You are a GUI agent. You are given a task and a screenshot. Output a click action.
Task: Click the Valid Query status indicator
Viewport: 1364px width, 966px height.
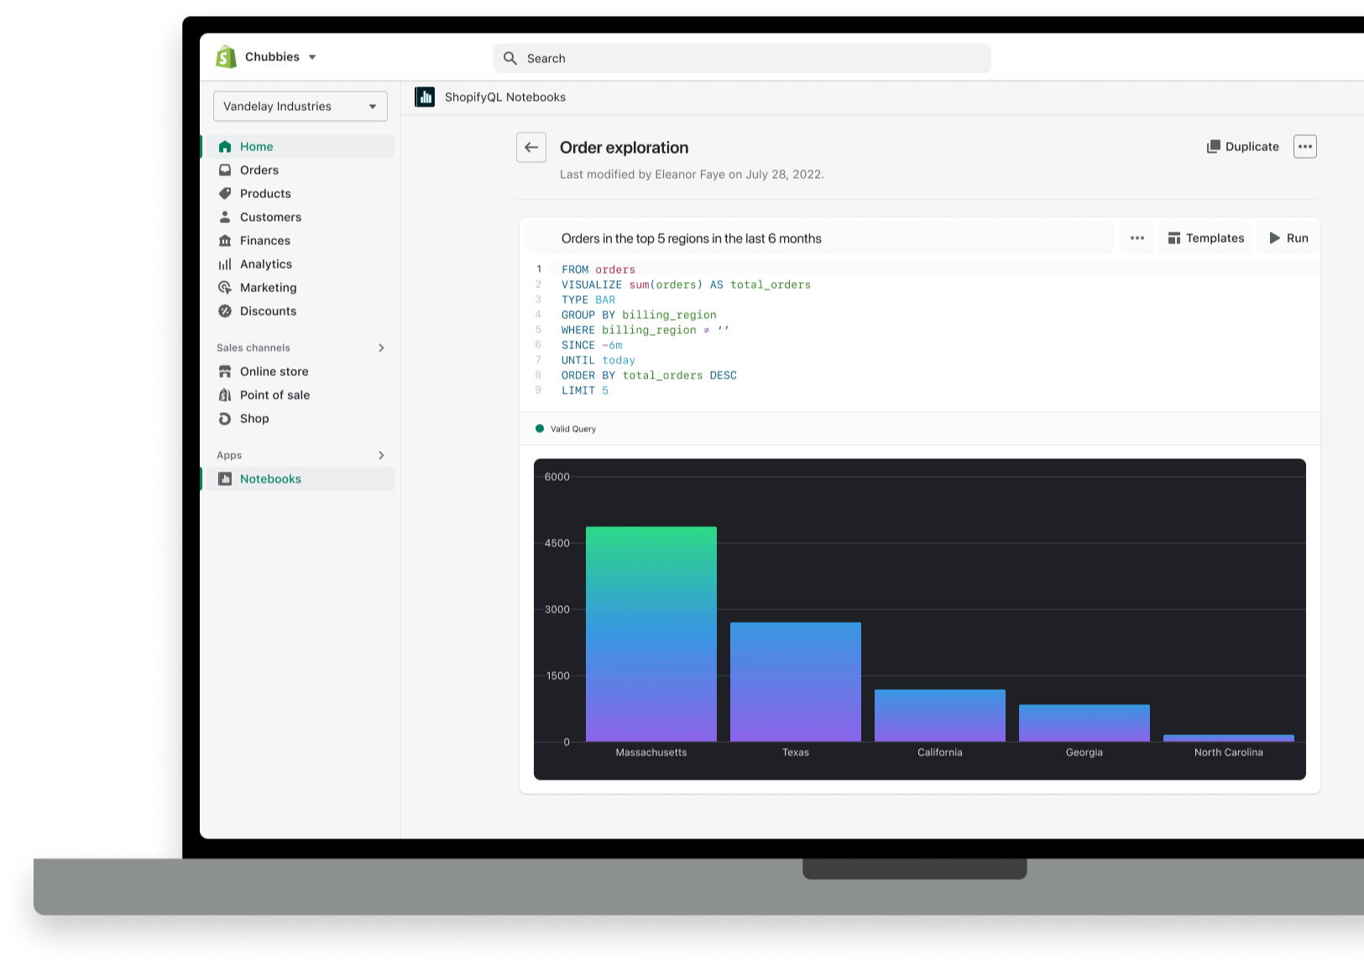(x=566, y=429)
